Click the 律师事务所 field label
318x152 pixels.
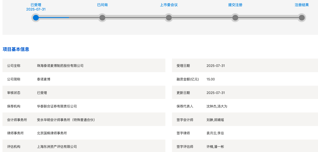pos(16,133)
